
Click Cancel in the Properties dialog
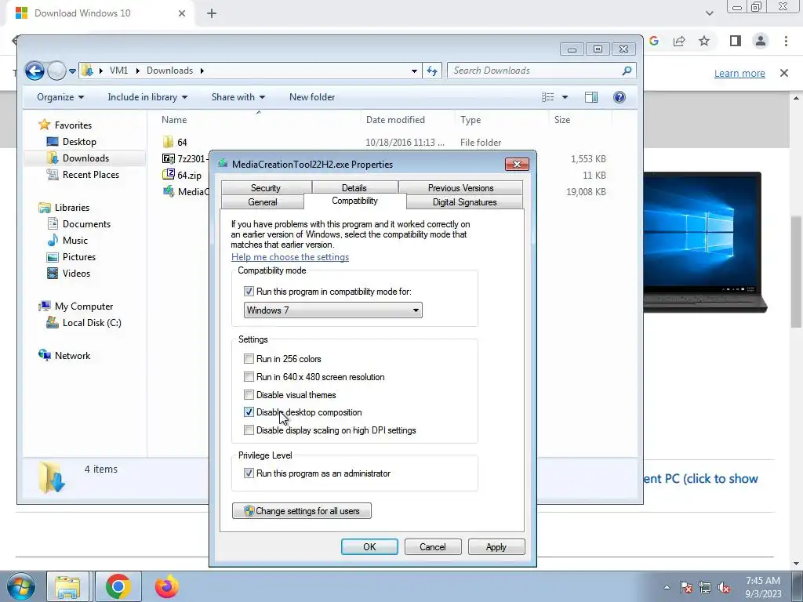pos(433,546)
